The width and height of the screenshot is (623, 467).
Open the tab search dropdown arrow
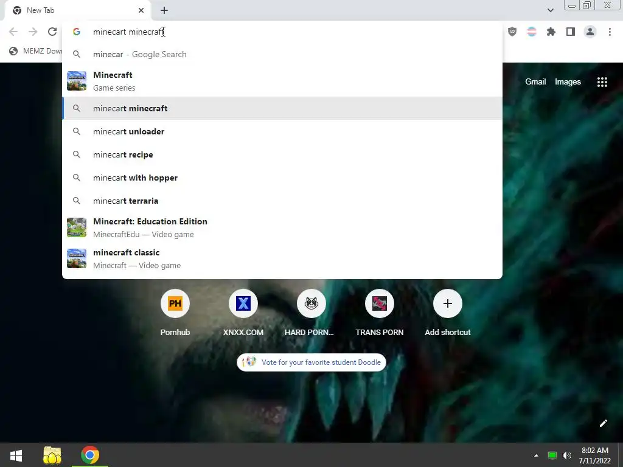click(550, 10)
